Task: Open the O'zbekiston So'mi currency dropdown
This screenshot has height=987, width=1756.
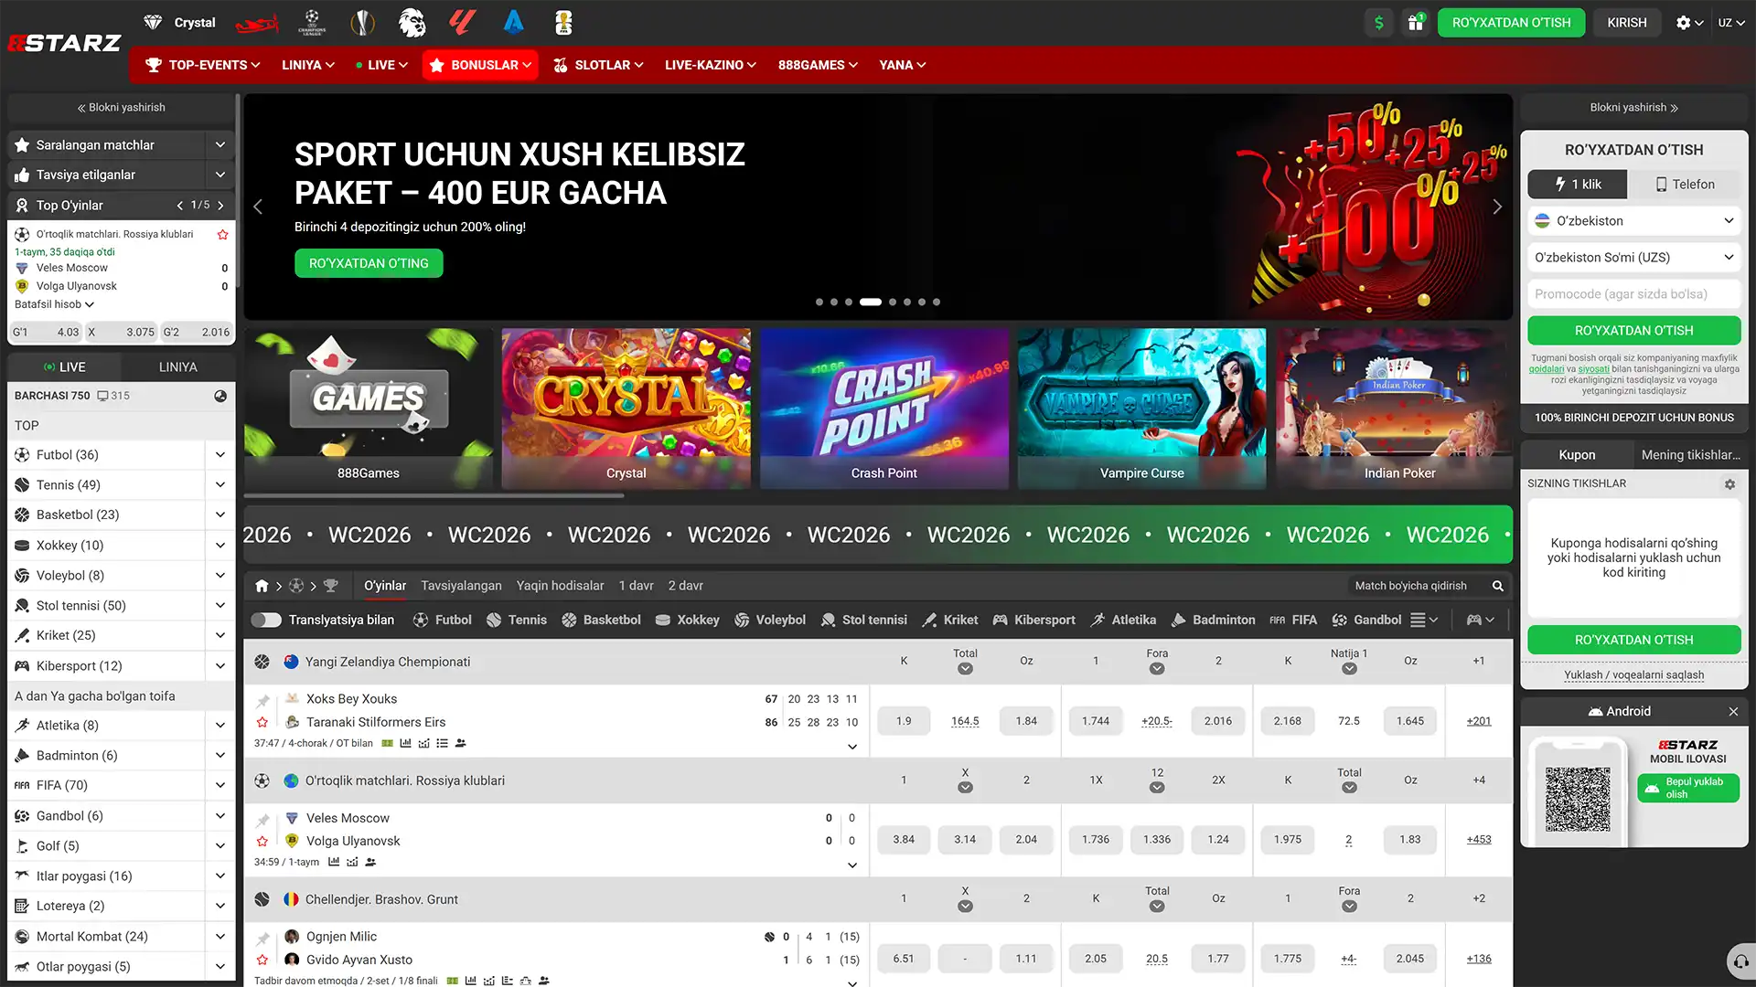Action: [1633, 258]
